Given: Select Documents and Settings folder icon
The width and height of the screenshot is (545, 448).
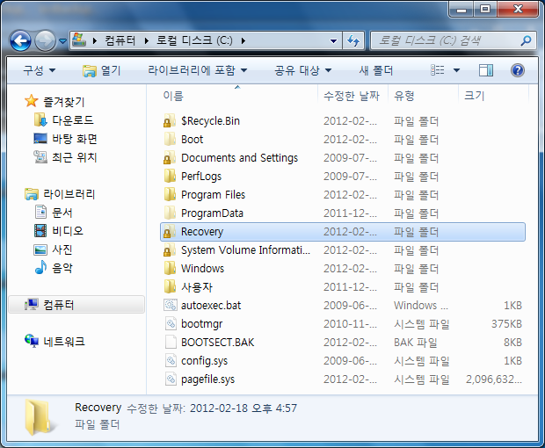Looking at the screenshot, I should 170,157.
